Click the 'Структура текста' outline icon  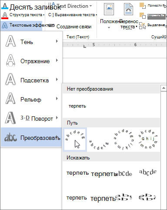pyautogui.click(x=5, y=15)
